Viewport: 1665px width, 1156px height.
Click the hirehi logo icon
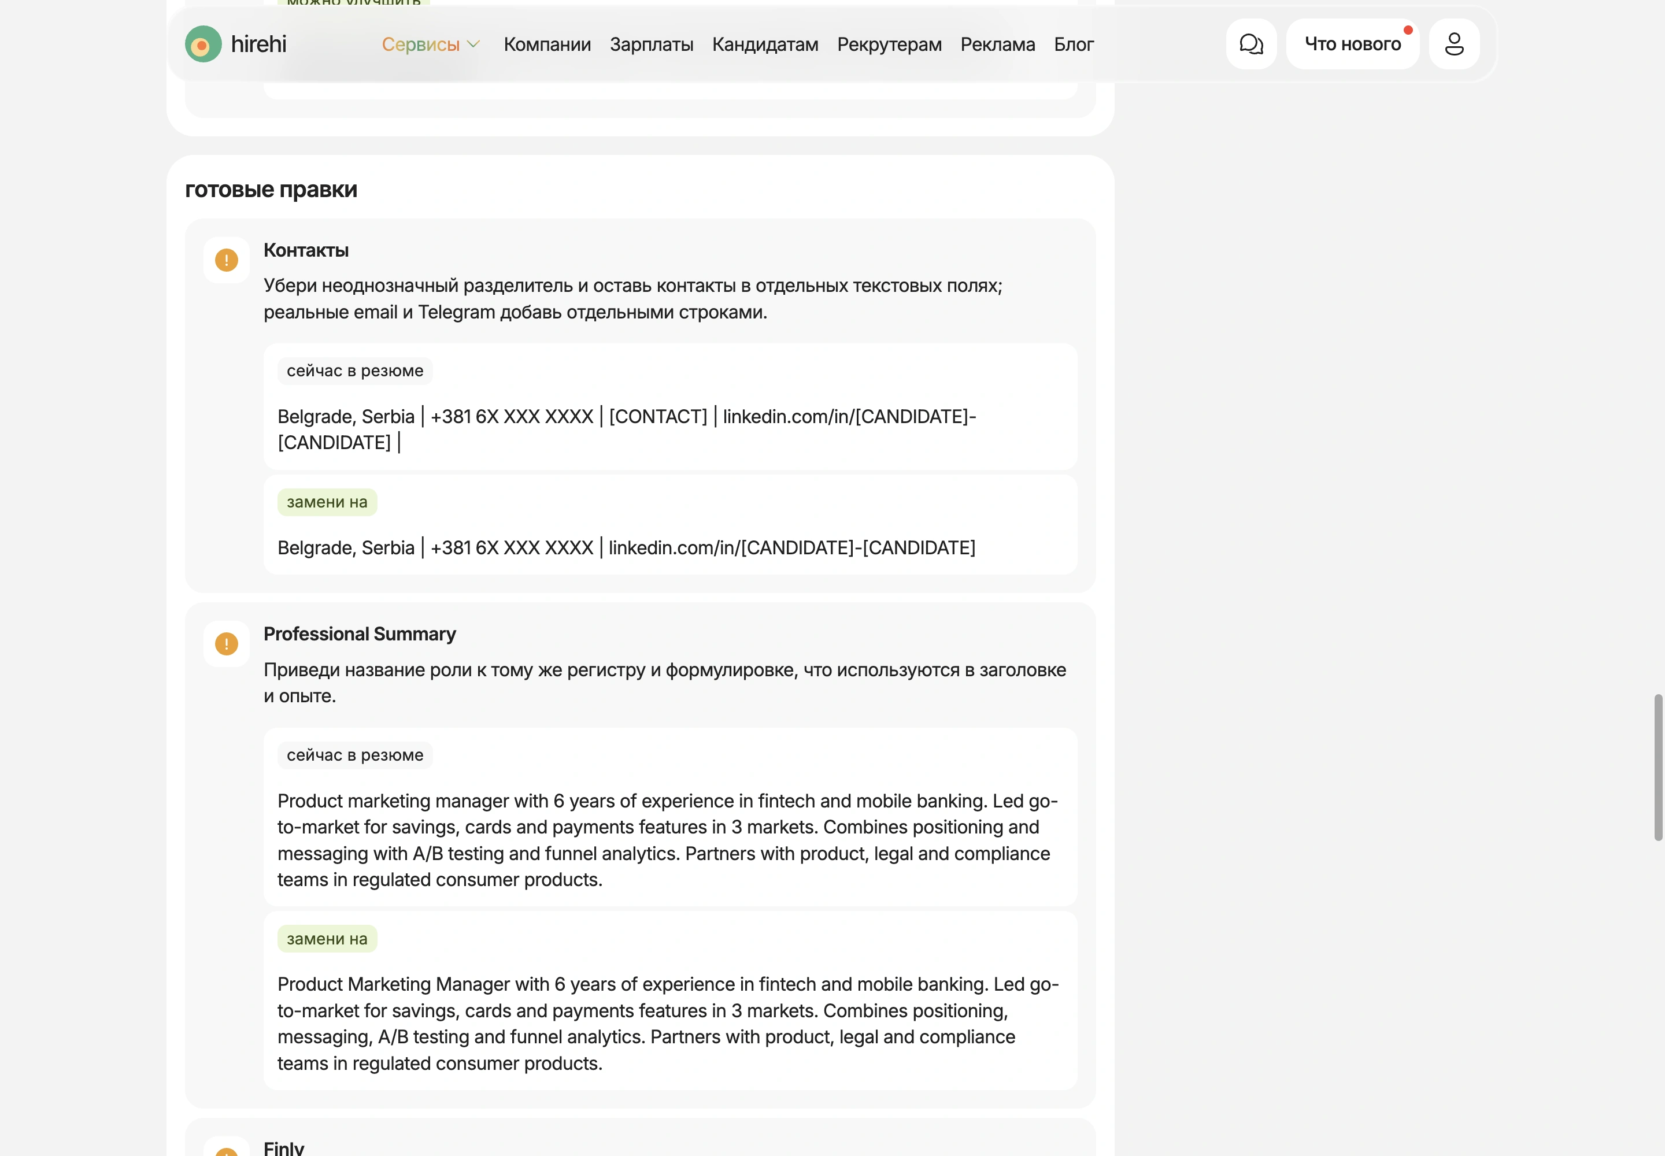pos(203,44)
